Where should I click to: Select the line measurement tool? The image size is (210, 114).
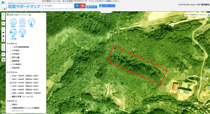click(x=3, y=29)
